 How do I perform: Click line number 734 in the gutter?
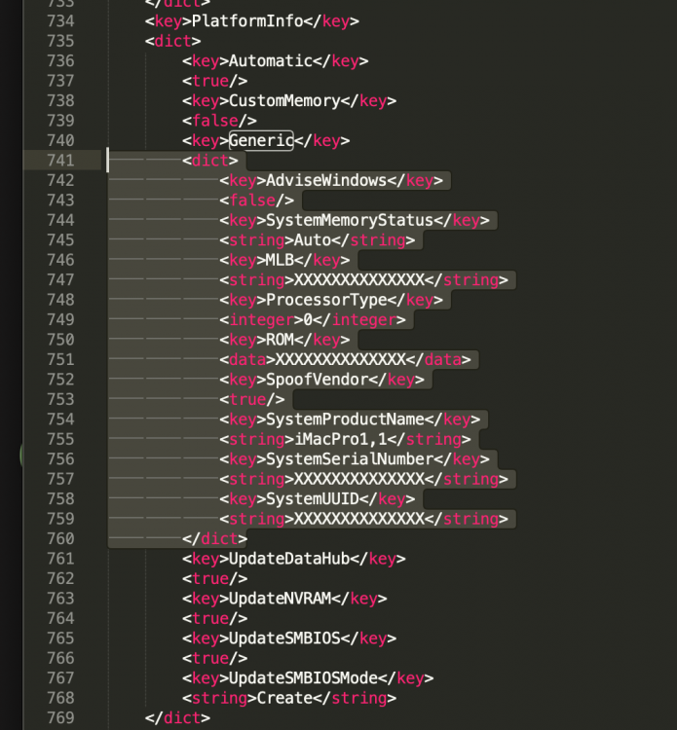pos(60,21)
